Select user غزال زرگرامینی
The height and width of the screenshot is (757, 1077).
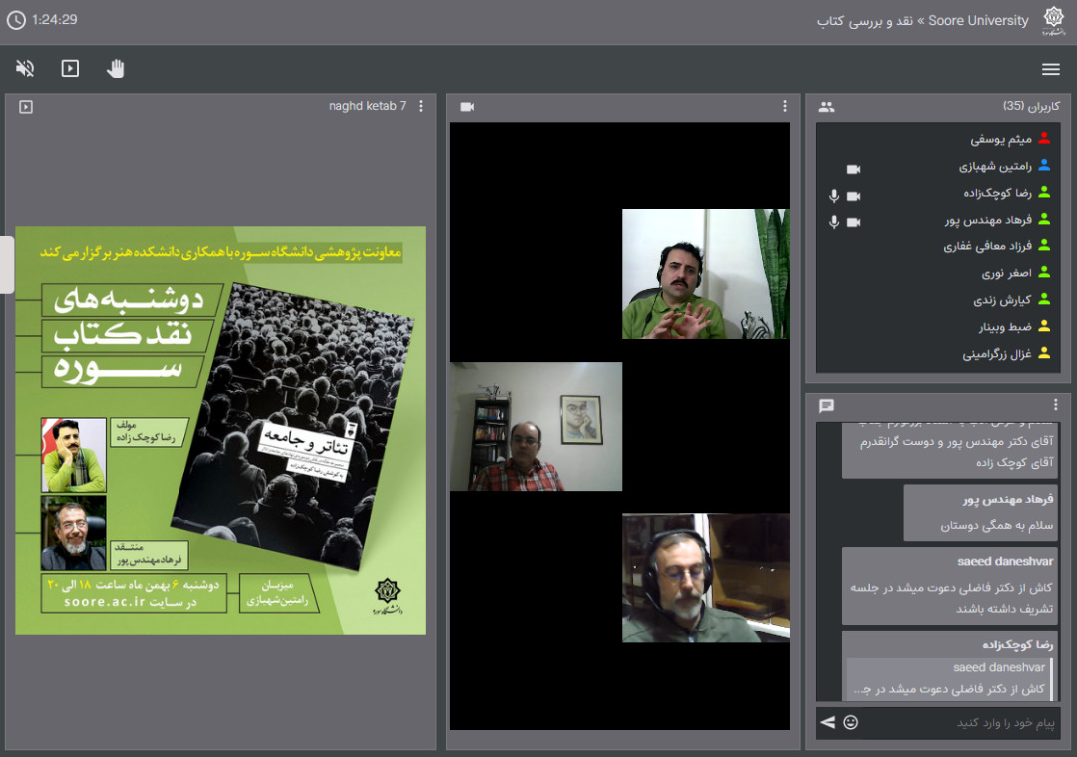click(x=937, y=353)
